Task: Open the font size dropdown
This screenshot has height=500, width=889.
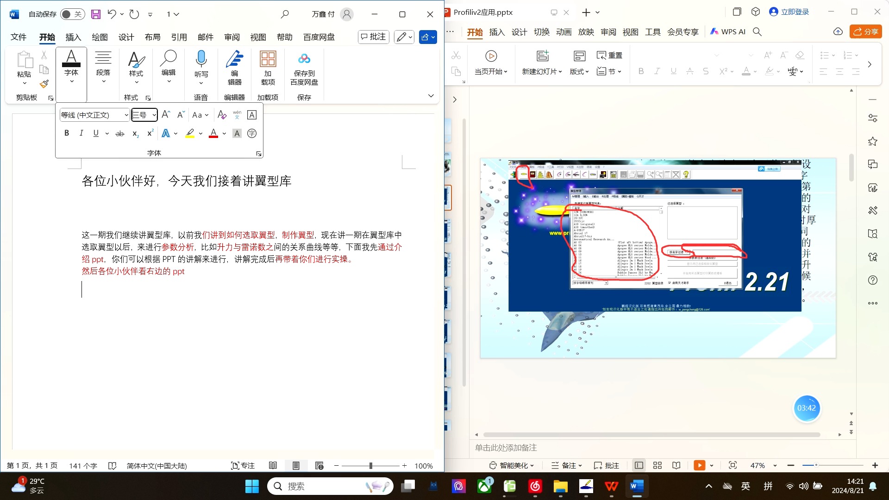Action: [154, 115]
